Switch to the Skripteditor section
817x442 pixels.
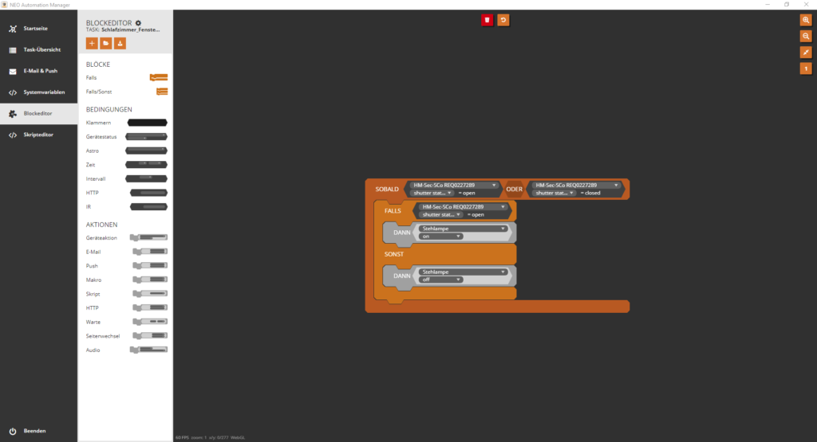point(38,135)
